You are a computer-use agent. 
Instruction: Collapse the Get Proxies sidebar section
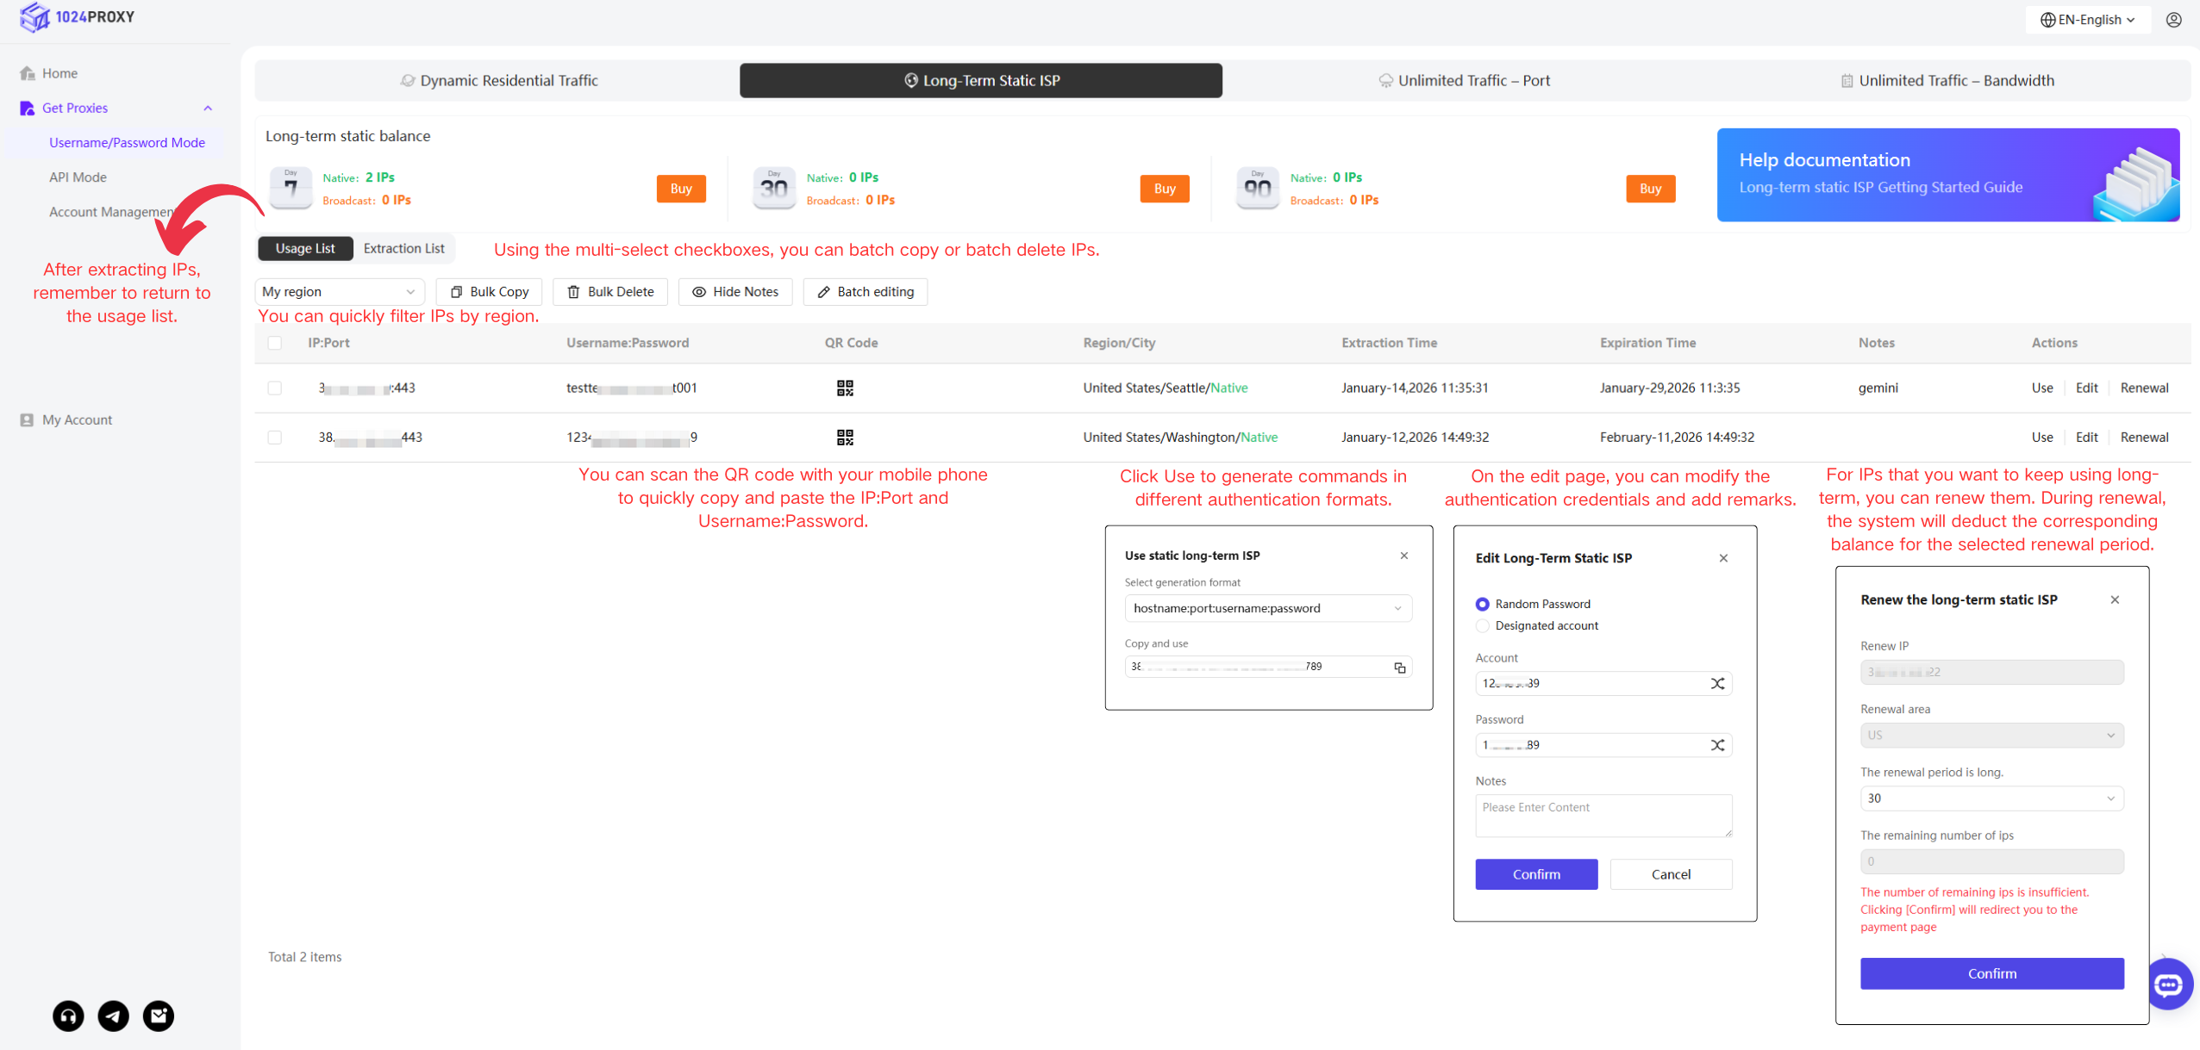(208, 108)
